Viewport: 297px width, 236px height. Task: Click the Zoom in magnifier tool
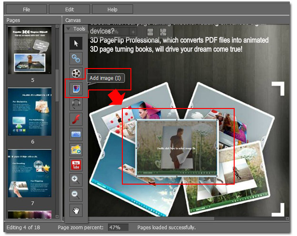[x=76, y=180]
